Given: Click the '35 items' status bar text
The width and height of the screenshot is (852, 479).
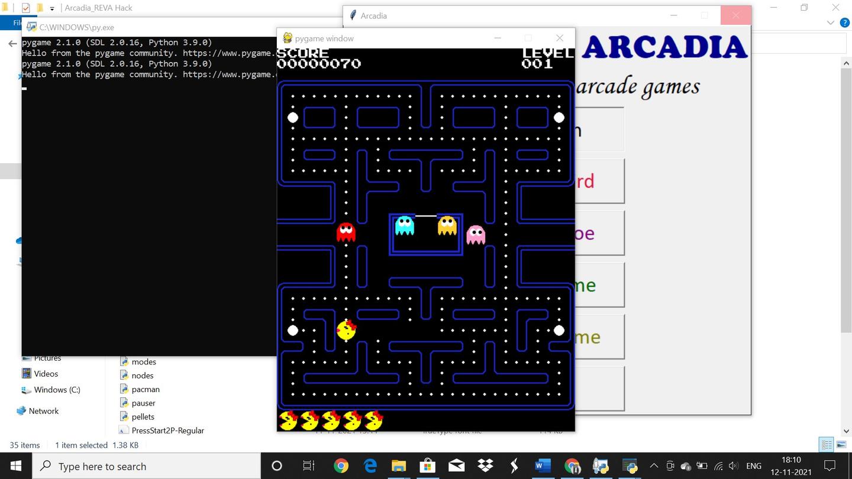Looking at the screenshot, I should point(25,445).
